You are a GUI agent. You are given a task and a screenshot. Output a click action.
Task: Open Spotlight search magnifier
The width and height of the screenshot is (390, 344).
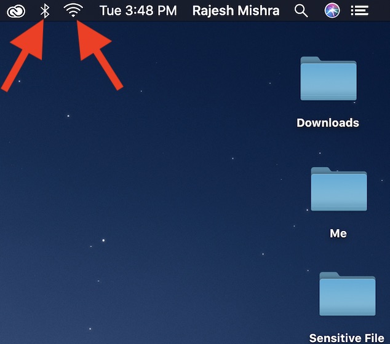(x=301, y=11)
